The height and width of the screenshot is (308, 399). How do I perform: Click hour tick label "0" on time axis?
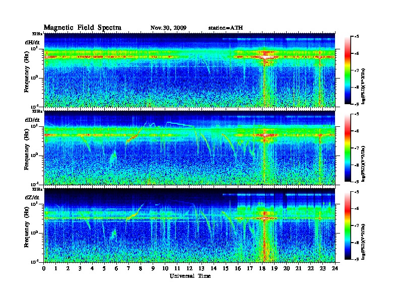tap(44, 269)
